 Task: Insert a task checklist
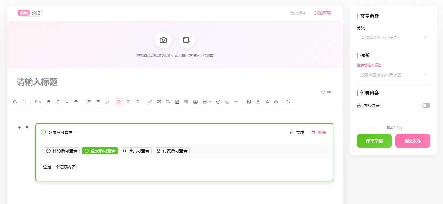107,102
